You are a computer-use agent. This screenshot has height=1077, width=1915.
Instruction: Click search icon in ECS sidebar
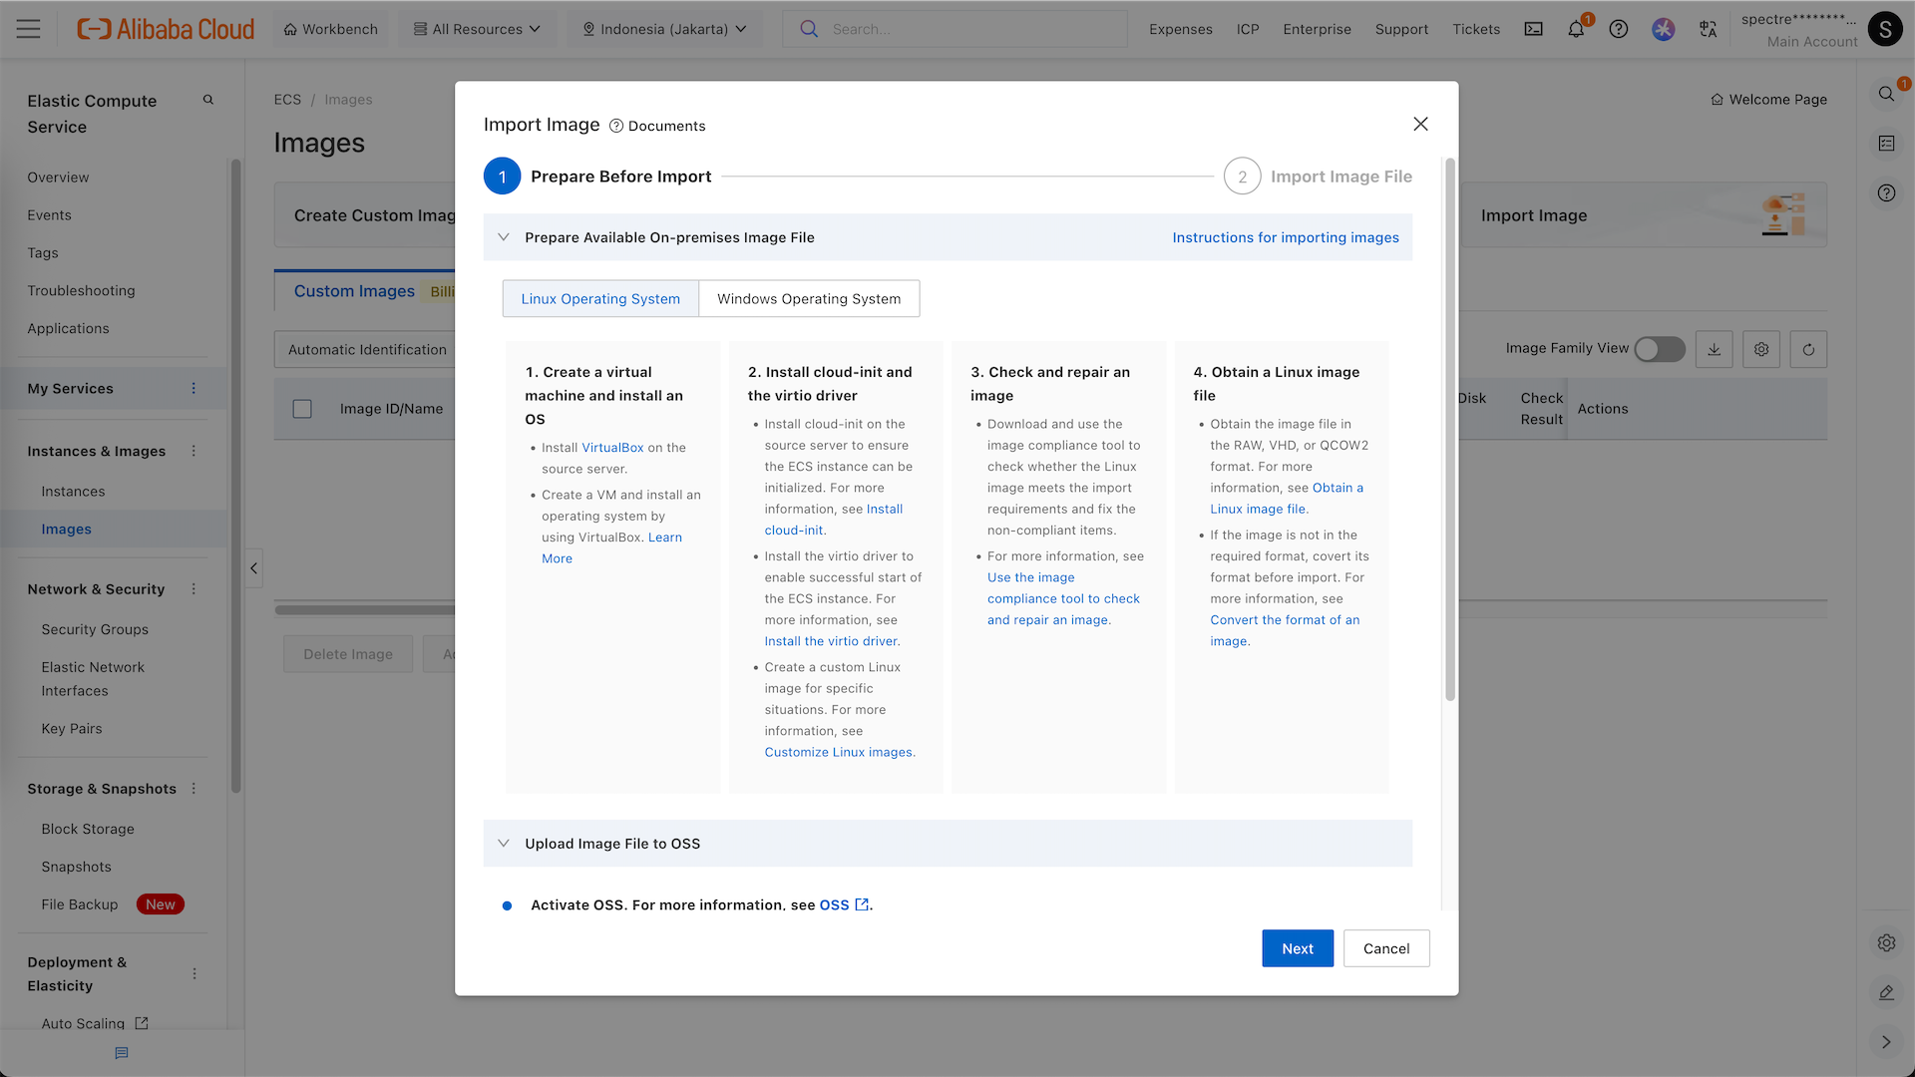point(208,100)
